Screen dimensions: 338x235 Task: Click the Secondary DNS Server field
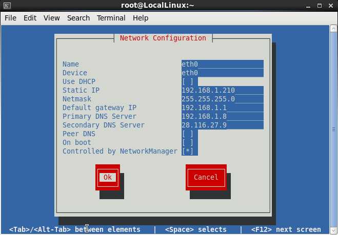(x=223, y=125)
